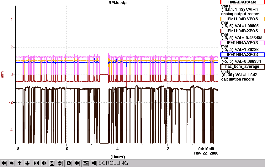Pan the plot up with the up arrow
This screenshot has height=167, width=265.
[x=20, y=163]
